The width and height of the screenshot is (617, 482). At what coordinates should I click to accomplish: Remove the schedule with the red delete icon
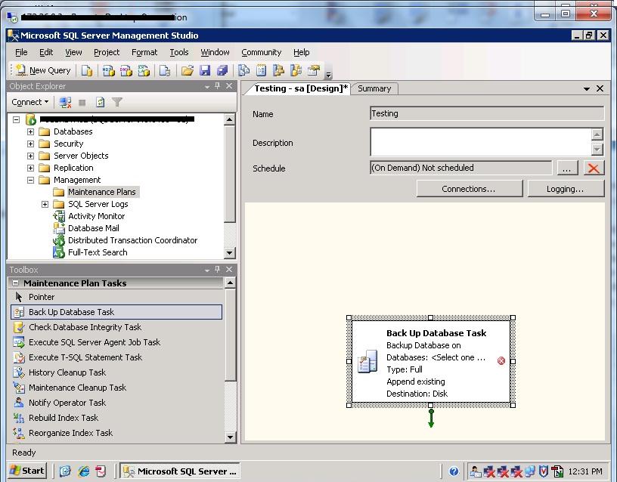[594, 168]
